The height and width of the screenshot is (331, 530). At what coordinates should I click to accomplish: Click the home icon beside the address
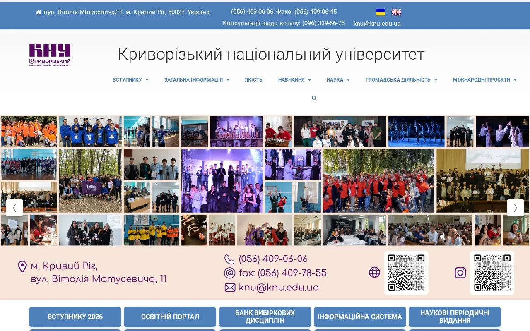39,12
